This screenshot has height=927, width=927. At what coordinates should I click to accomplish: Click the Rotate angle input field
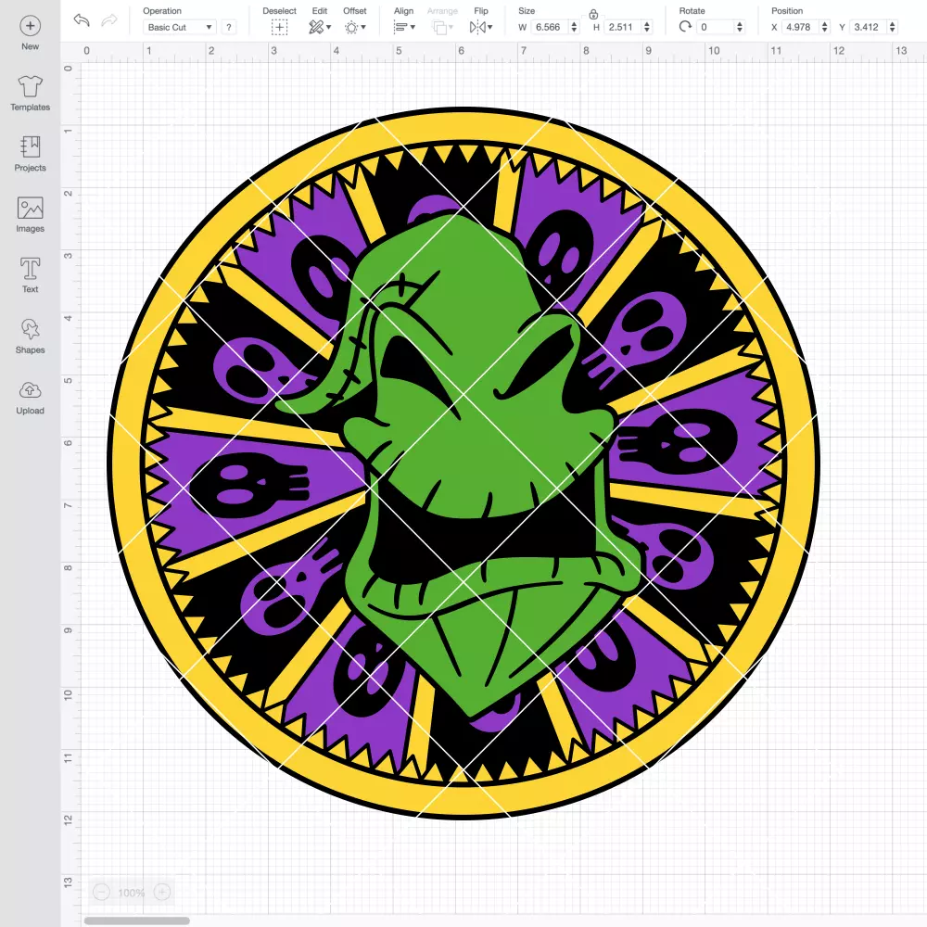point(716,27)
